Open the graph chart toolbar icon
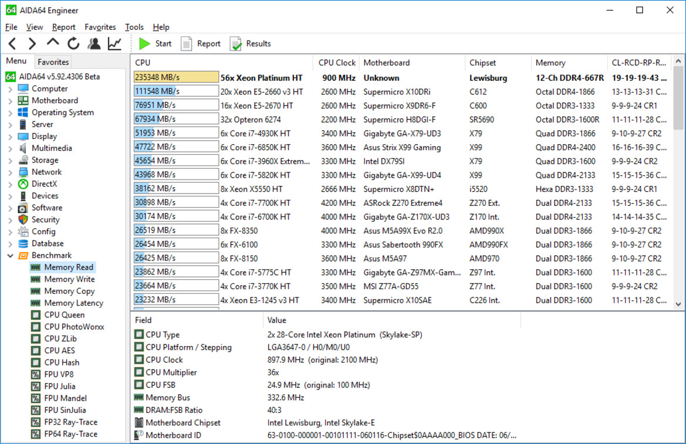 pyautogui.click(x=114, y=43)
